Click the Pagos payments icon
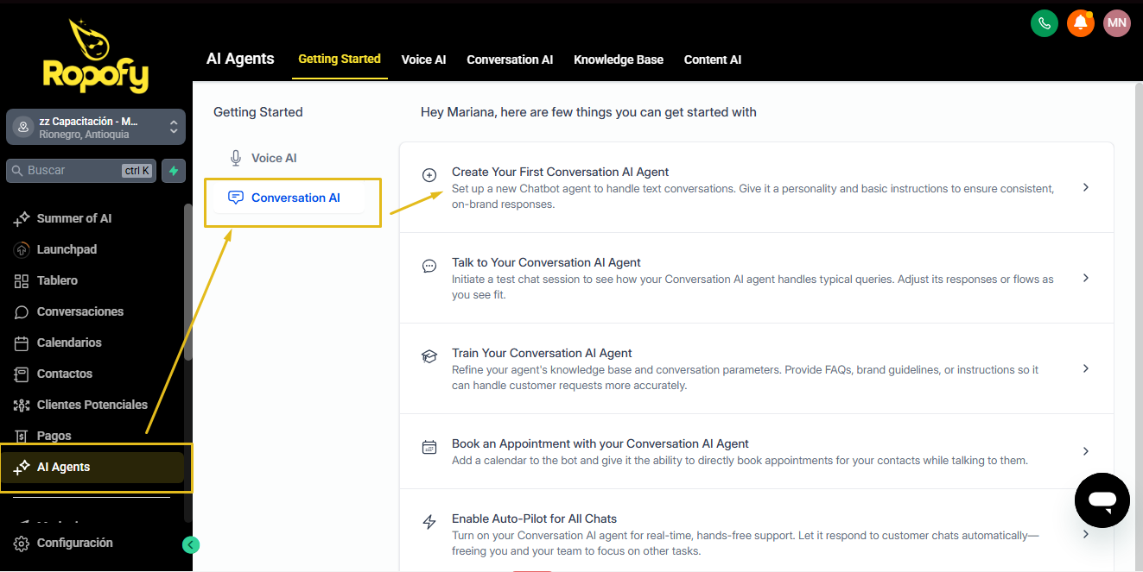Image resolution: width=1143 pixels, height=572 pixels. coord(22,437)
